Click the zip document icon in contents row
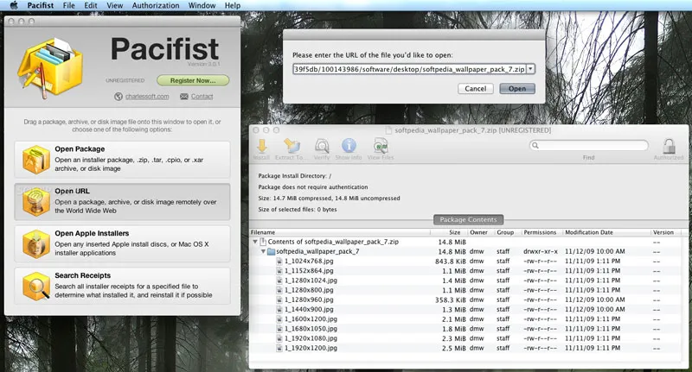The width and height of the screenshot is (692, 372). coord(263,242)
